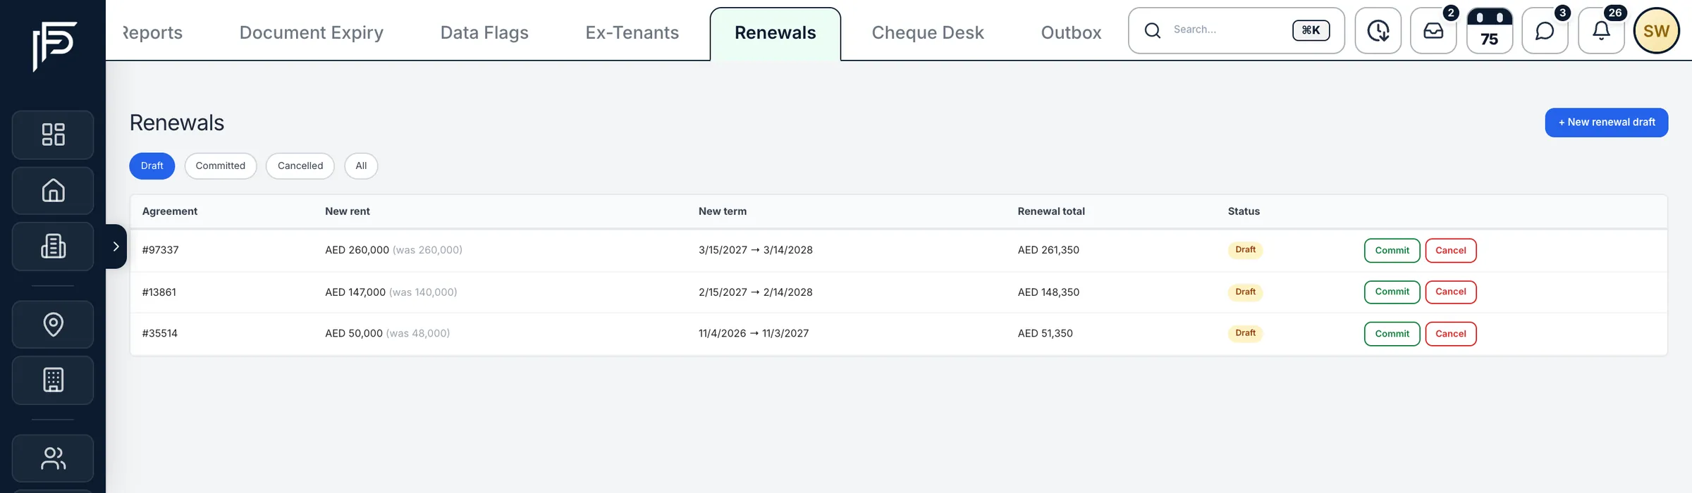The image size is (1692, 493).
Task: Open the people users icon in sidebar
Action: point(53,458)
